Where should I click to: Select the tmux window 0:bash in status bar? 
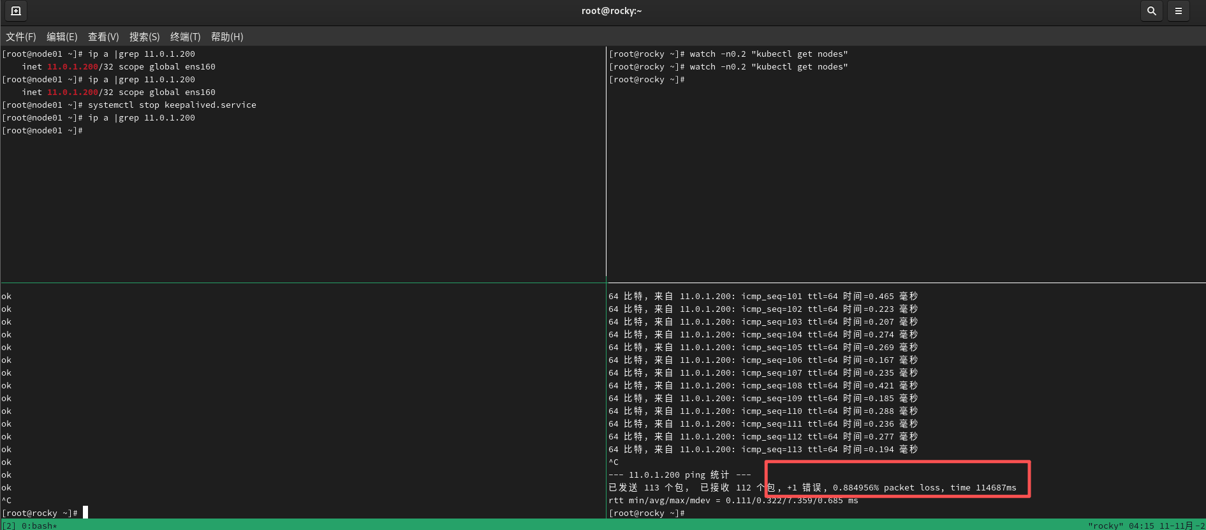coord(40,526)
